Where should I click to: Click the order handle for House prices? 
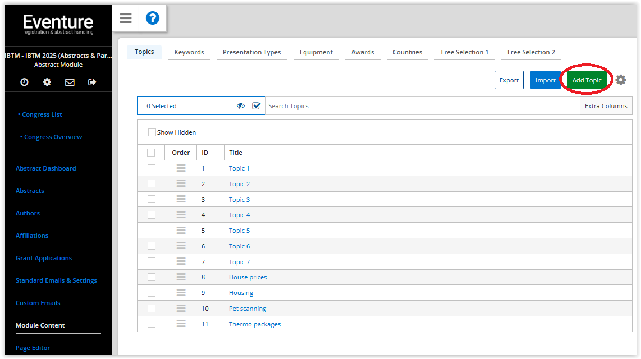pyautogui.click(x=181, y=277)
